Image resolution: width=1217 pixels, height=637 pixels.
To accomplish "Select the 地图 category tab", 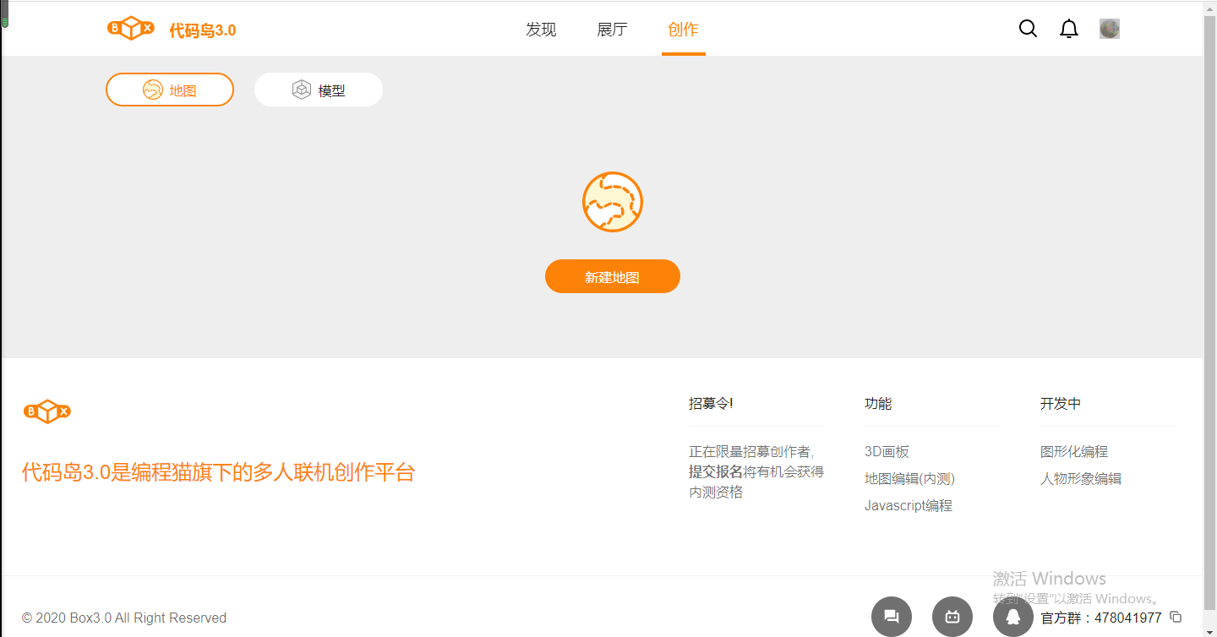I will (170, 90).
